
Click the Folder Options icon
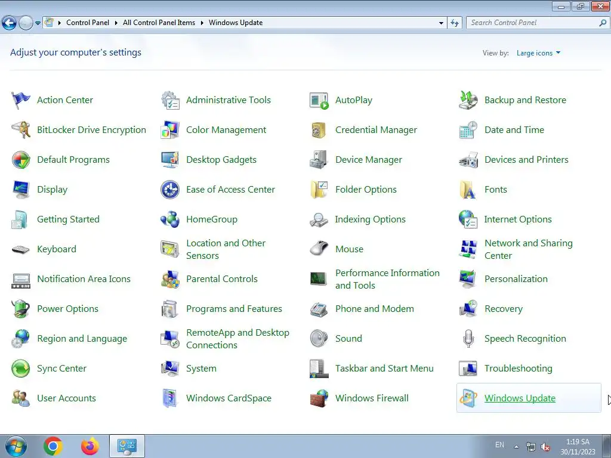[x=319, y=190]
